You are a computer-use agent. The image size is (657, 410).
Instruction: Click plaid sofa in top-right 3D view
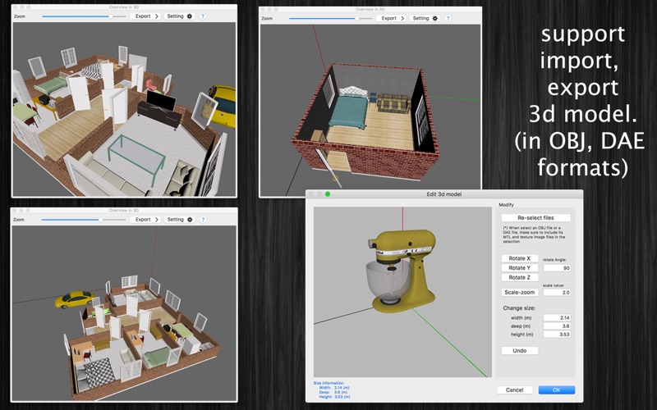393,103
